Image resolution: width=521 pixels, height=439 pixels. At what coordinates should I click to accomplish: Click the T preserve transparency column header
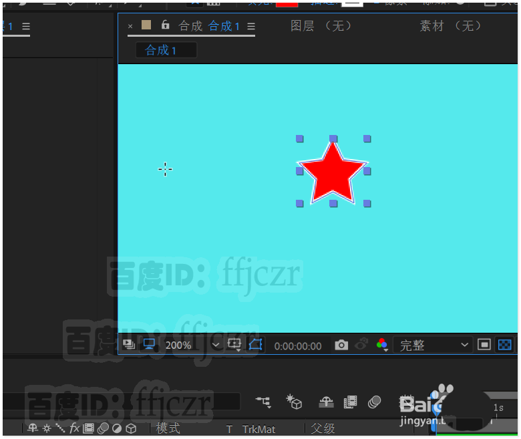coord(229,430)
